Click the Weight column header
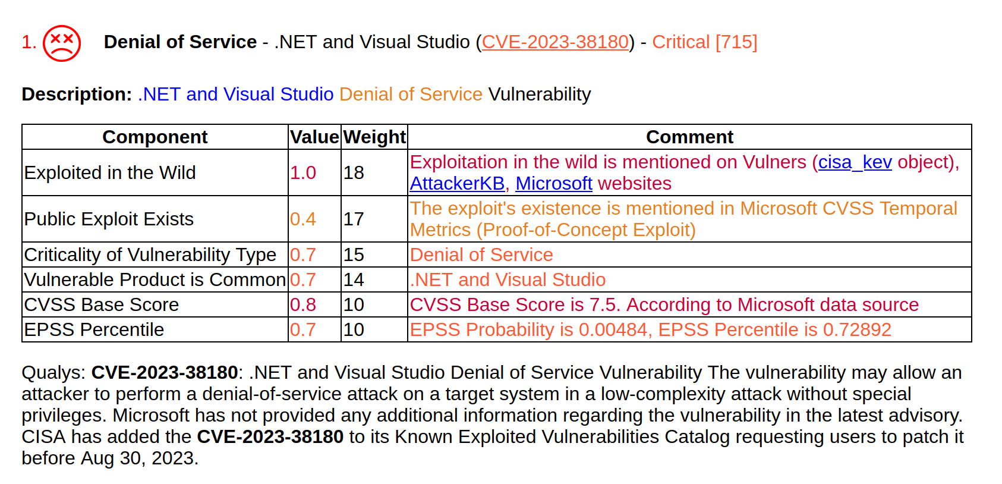1002x484 pixels. point(374,137)
